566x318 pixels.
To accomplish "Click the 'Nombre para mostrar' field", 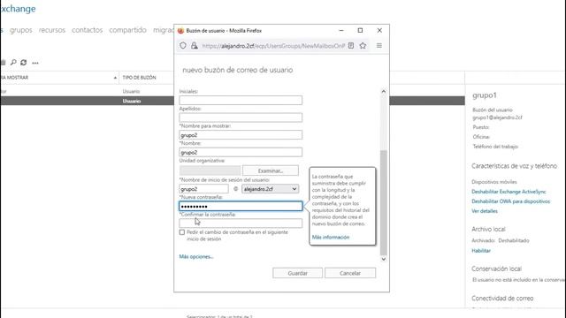I will pyautogui.click(x=241, y=135).
